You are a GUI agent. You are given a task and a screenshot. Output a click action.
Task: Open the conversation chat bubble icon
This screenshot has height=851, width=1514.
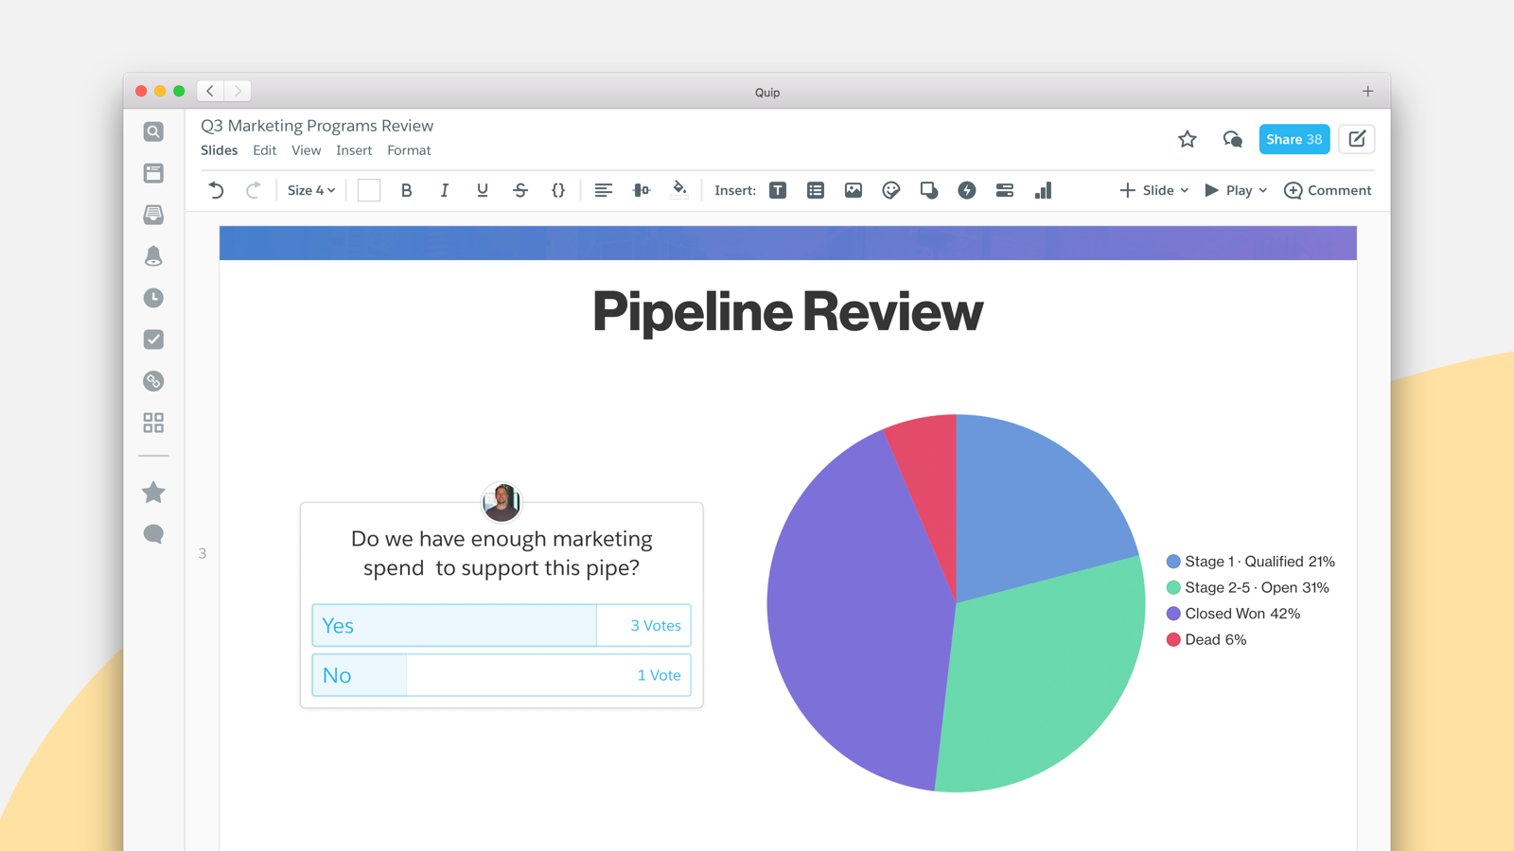point(1232,140)
